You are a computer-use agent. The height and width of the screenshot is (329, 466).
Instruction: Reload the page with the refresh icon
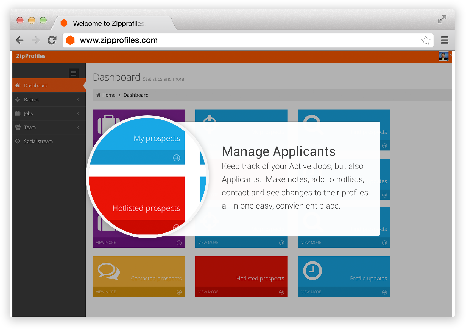(x=52, y=40)
